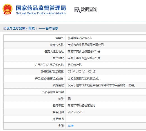146x131 pixels.
Task: Select the remark value 无
Action: [x=69, y=99]
